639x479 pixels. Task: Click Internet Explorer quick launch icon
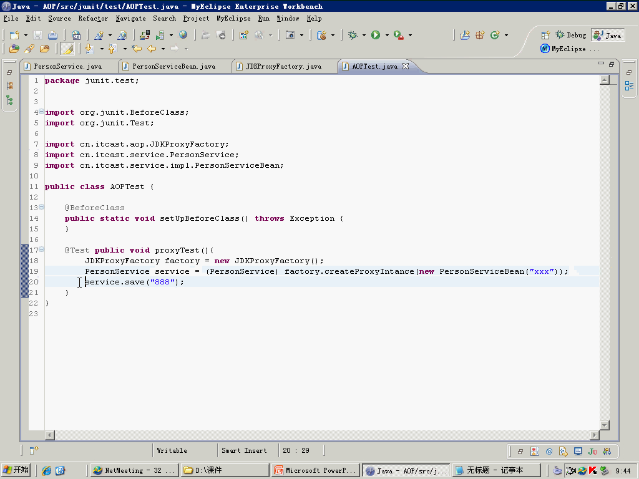tap(47, 470)
